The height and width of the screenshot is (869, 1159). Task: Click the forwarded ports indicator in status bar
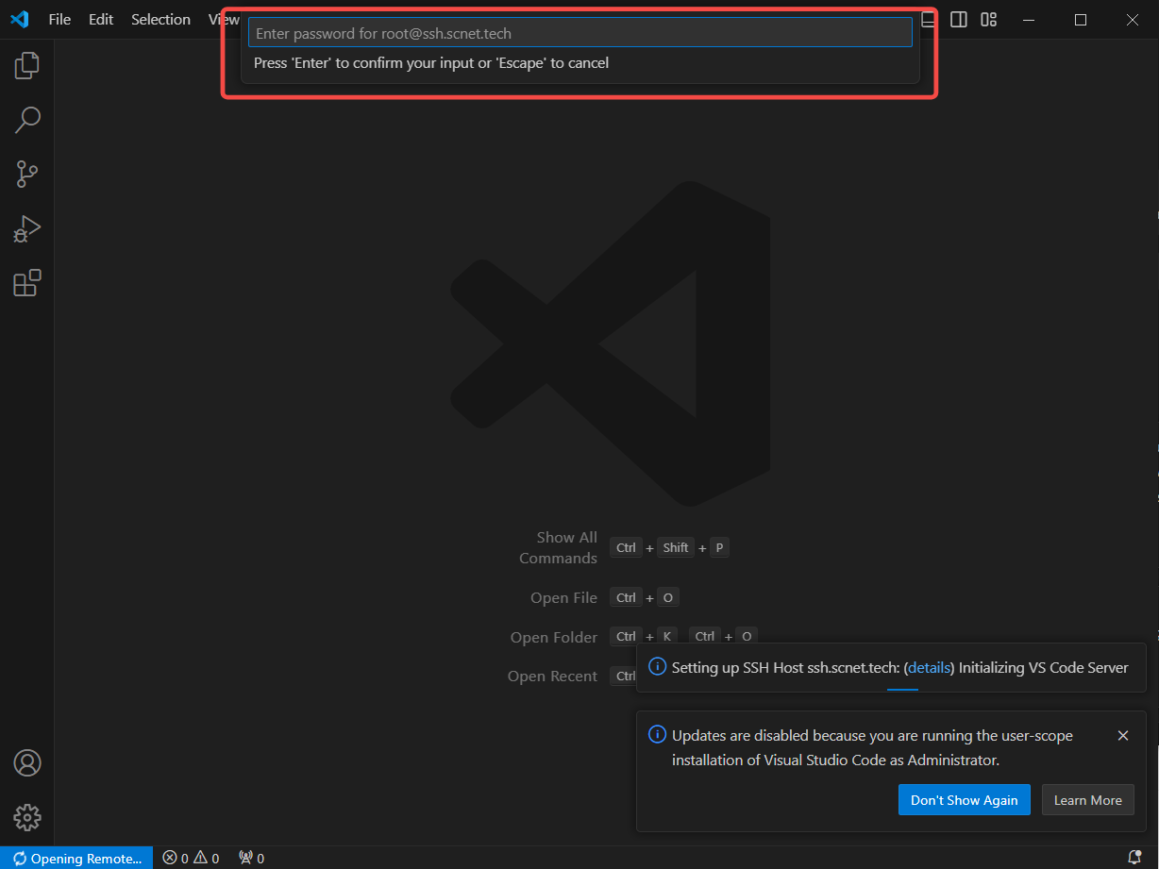(x=250, y=858)
